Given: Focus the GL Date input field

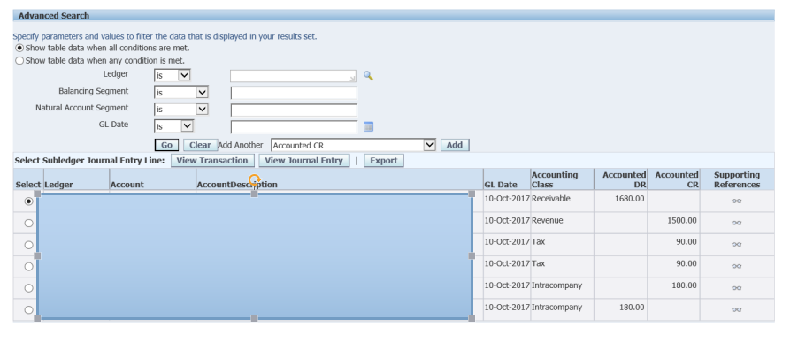Looking at the screenshot, I should click(x=294, y=126).
